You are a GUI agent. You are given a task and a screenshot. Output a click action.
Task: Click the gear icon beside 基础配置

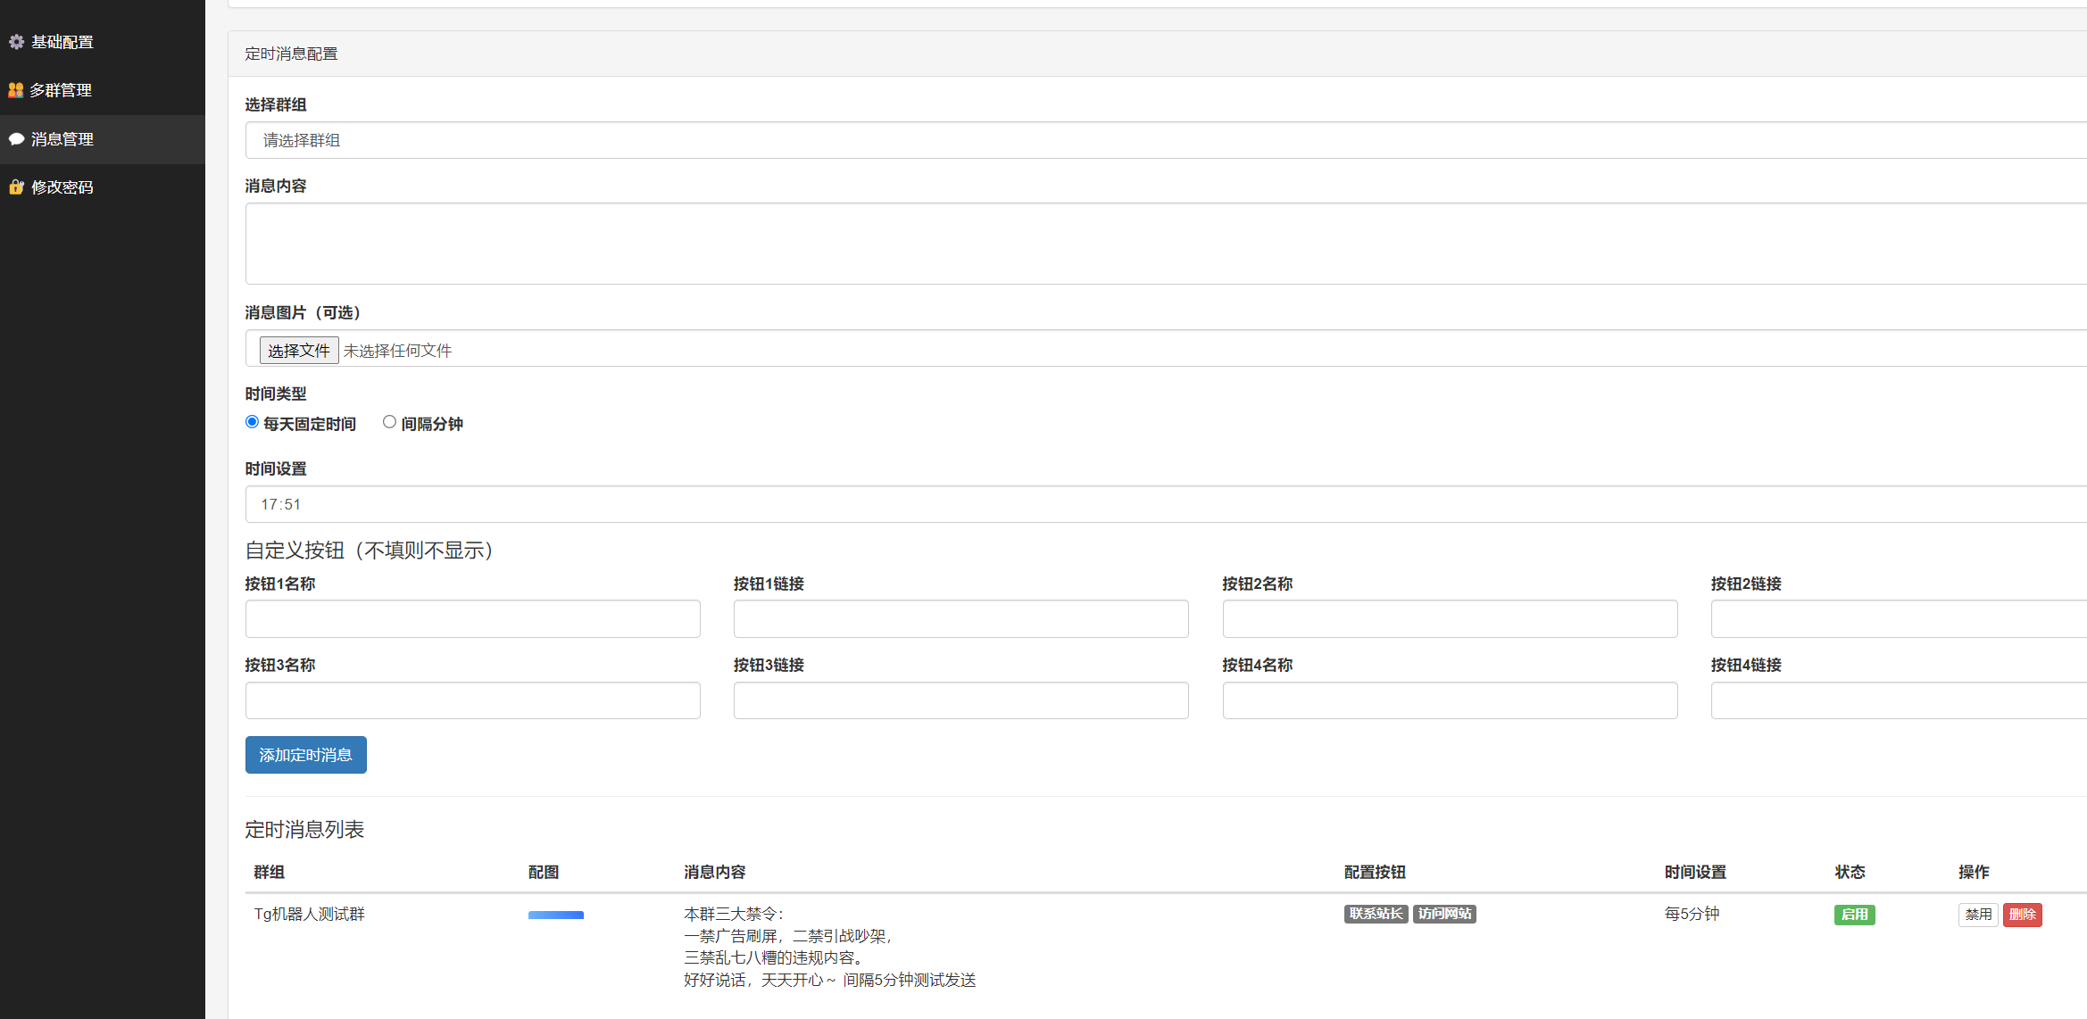pos(16,42)
